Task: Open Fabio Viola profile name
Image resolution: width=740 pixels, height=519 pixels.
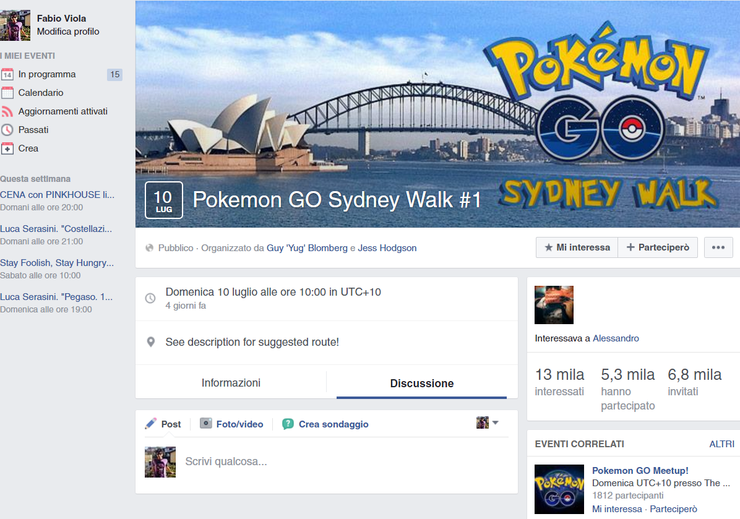Action: pyautogui.click(x=61, y=19)
